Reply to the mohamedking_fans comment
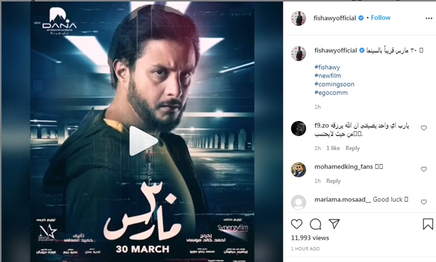 333,181
